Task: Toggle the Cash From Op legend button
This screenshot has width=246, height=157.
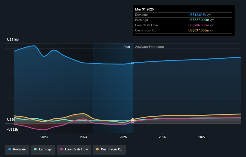Action: [x=109, y=150]
